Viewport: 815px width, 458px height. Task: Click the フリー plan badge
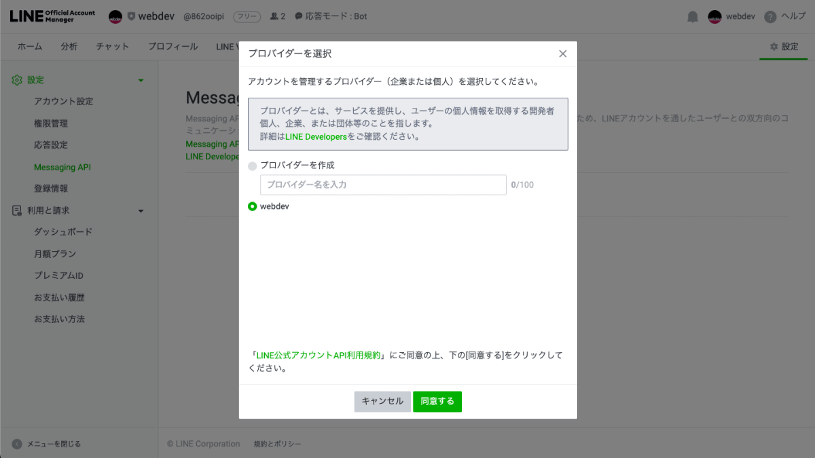coord(247,16)
